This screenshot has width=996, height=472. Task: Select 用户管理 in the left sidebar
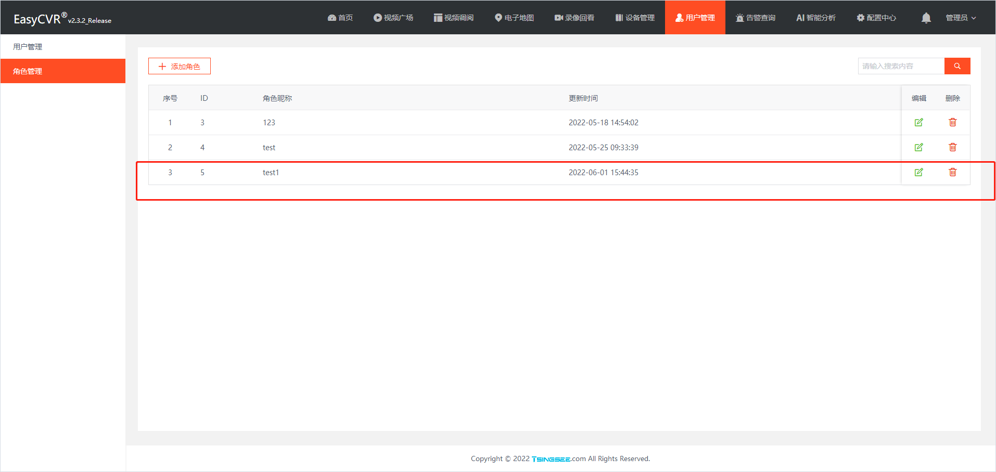click(28, 47)
